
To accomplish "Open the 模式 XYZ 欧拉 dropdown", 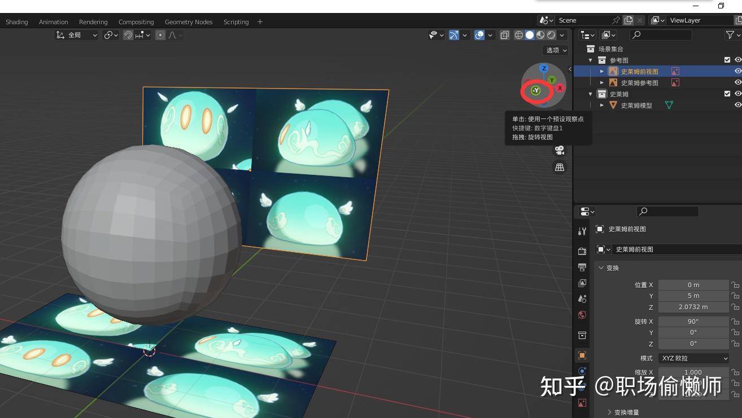I will 693,358.
